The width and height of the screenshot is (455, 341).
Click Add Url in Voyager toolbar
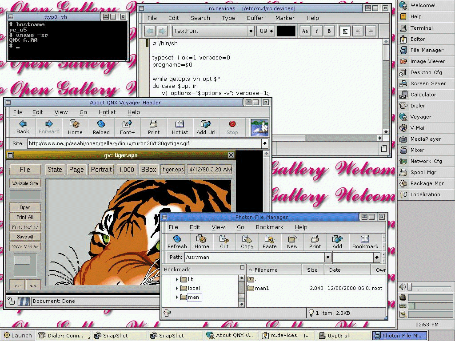(206, 127)
